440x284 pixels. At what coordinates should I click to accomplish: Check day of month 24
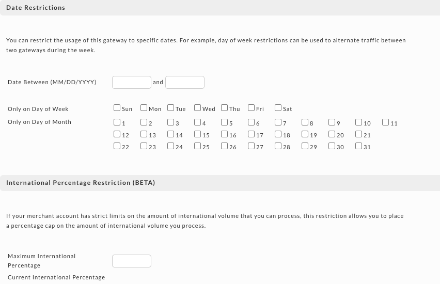tap(170, 146)
